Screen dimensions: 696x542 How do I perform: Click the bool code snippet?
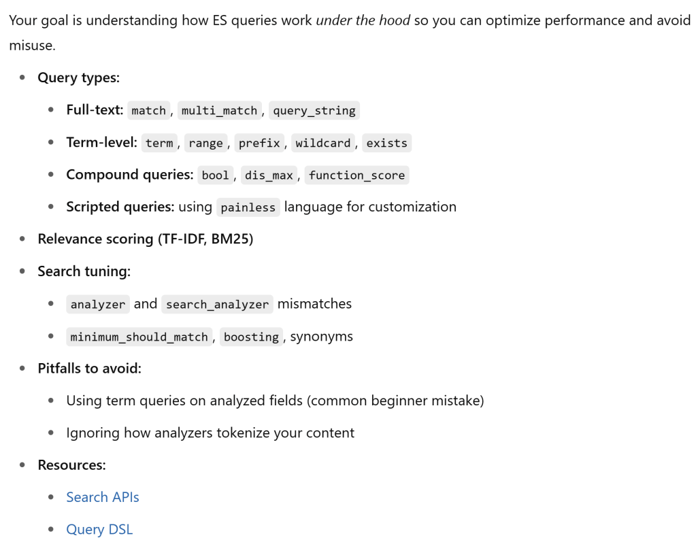pos(215,175)
